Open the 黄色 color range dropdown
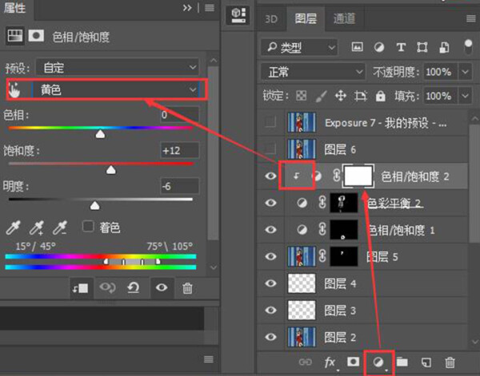This screenshot has width=480, height=376. (116, 89)
